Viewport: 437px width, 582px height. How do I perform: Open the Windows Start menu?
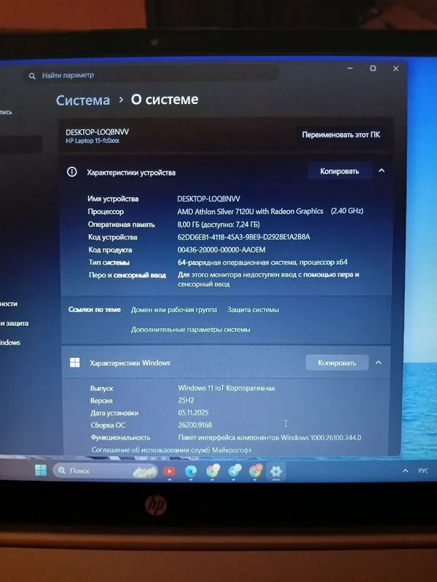pyautogui.click(x=41, y=471)
